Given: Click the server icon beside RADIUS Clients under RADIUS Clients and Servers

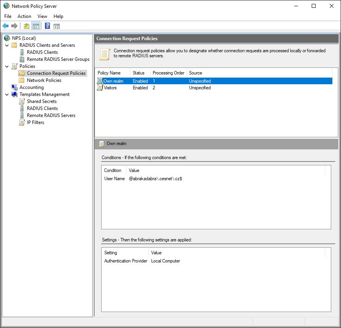Looking at the screenshot, I should tap(22, 52).
